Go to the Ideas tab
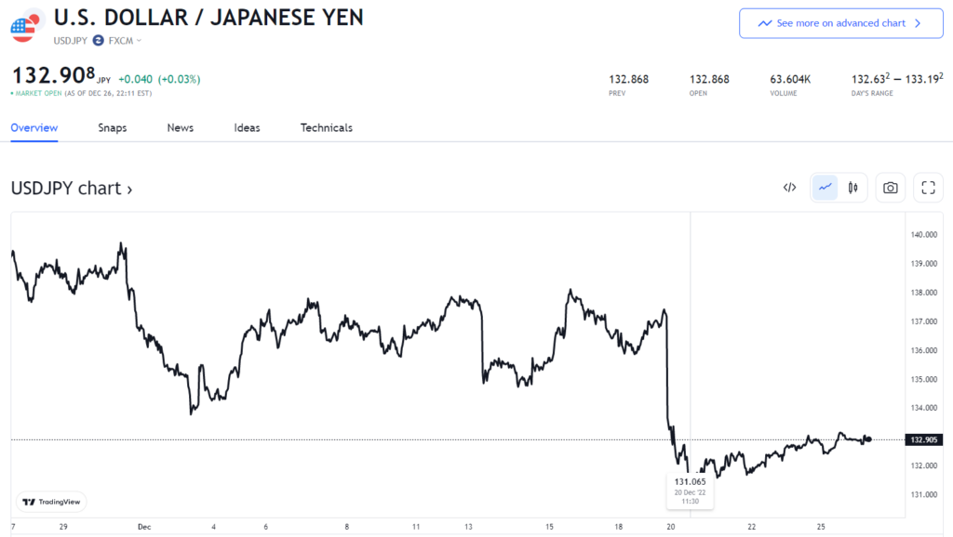This screenshot has width=953, height=537. [x=247, y=128]
